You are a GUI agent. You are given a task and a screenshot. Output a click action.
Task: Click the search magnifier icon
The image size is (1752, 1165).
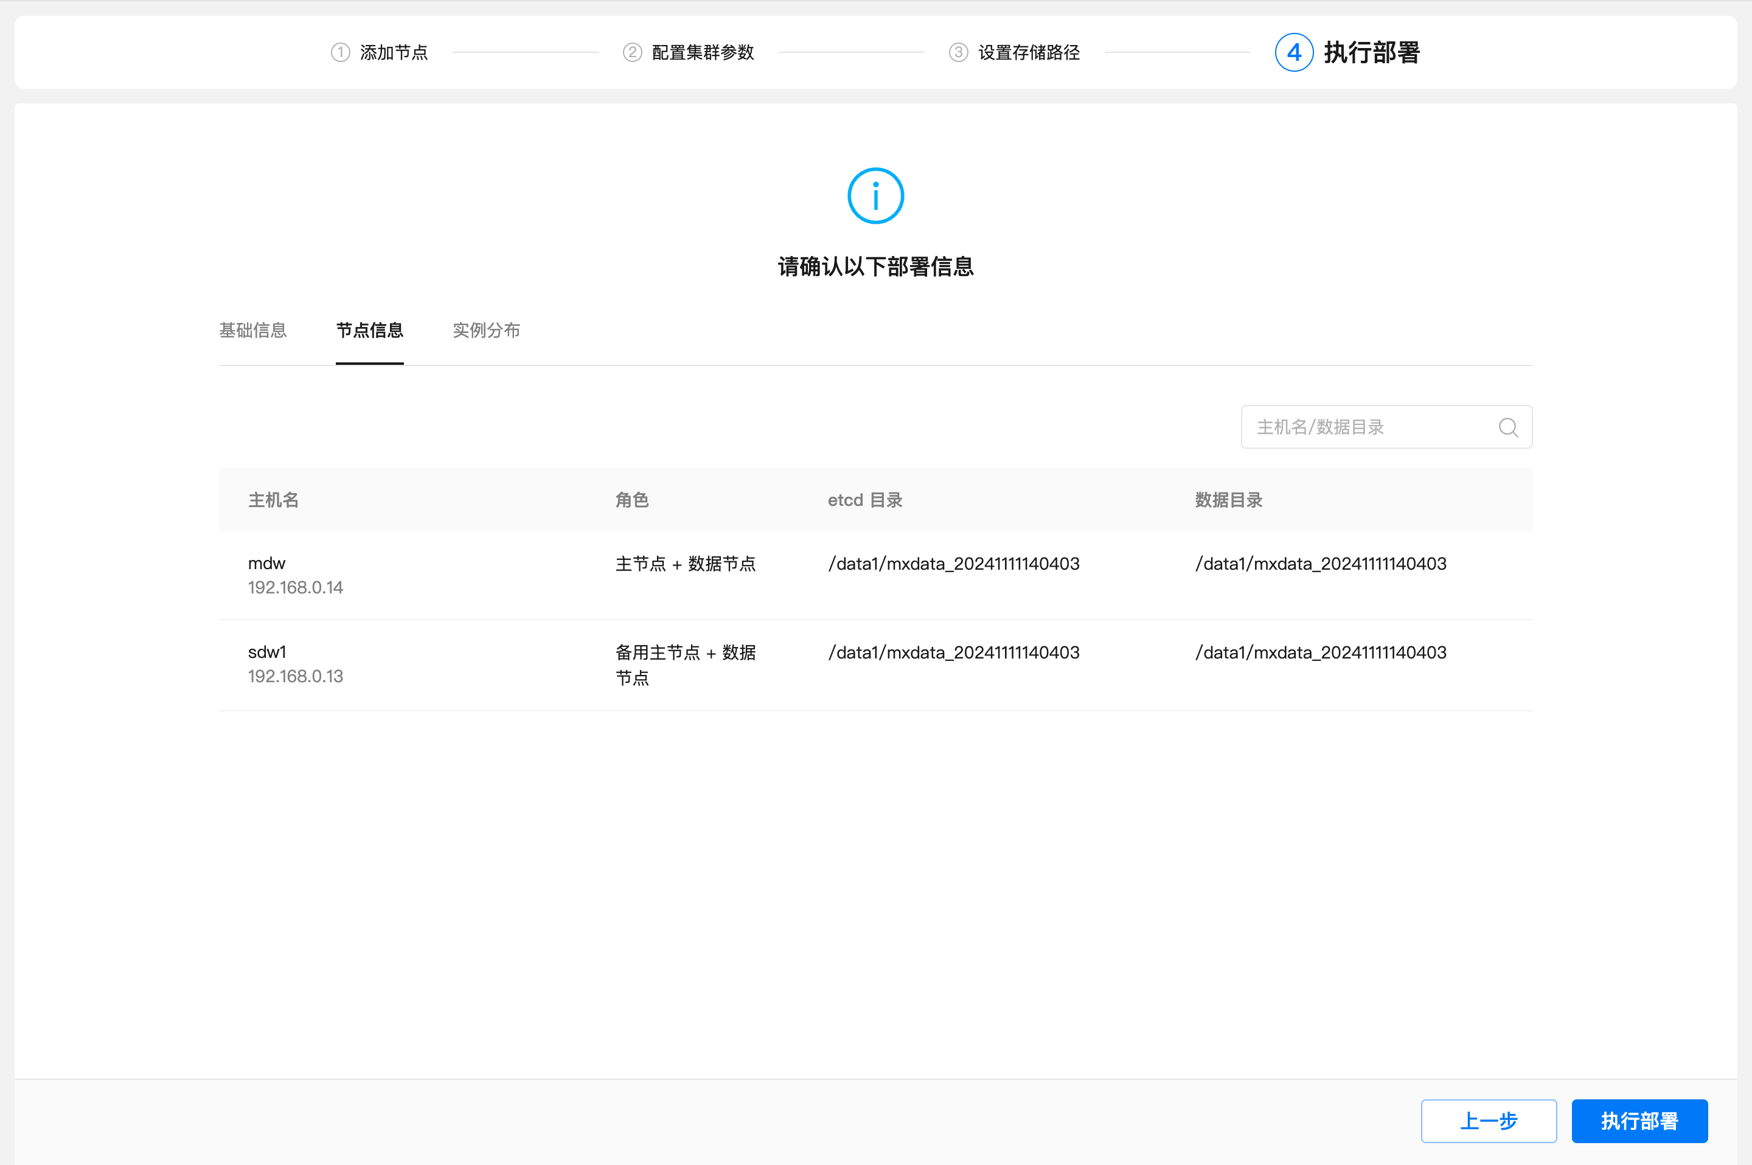coord(1508,427)
